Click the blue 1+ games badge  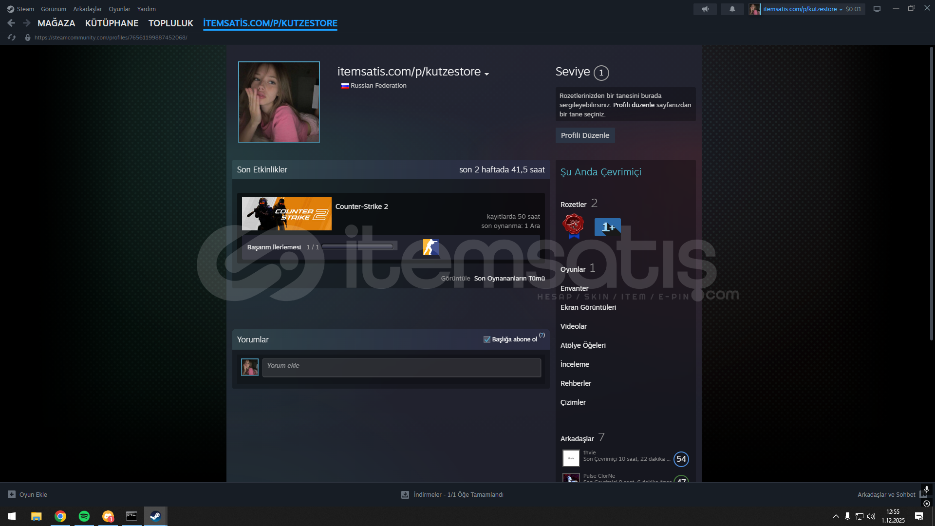tap(607, 227)
